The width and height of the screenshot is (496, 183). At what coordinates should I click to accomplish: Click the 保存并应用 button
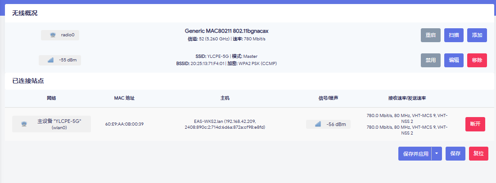pyautogui.click(x=415, y=153)
